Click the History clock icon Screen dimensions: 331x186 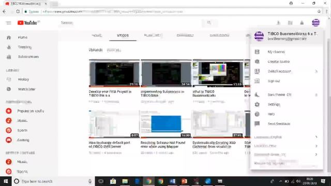pyautogui.click(x=9, y=80)
